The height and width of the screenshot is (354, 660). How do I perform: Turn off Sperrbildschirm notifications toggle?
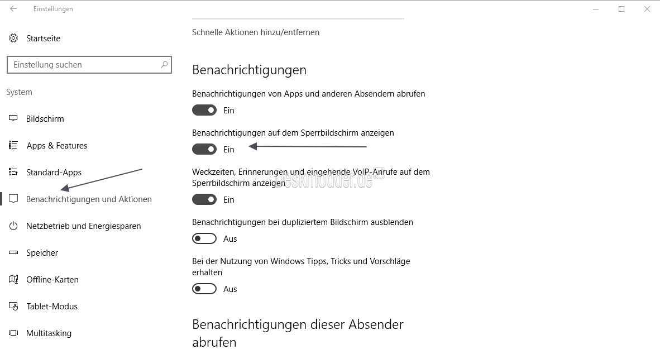204,150
